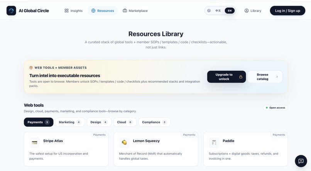
Task: Open the Resources nav item
Action: (x=103, y=11)
